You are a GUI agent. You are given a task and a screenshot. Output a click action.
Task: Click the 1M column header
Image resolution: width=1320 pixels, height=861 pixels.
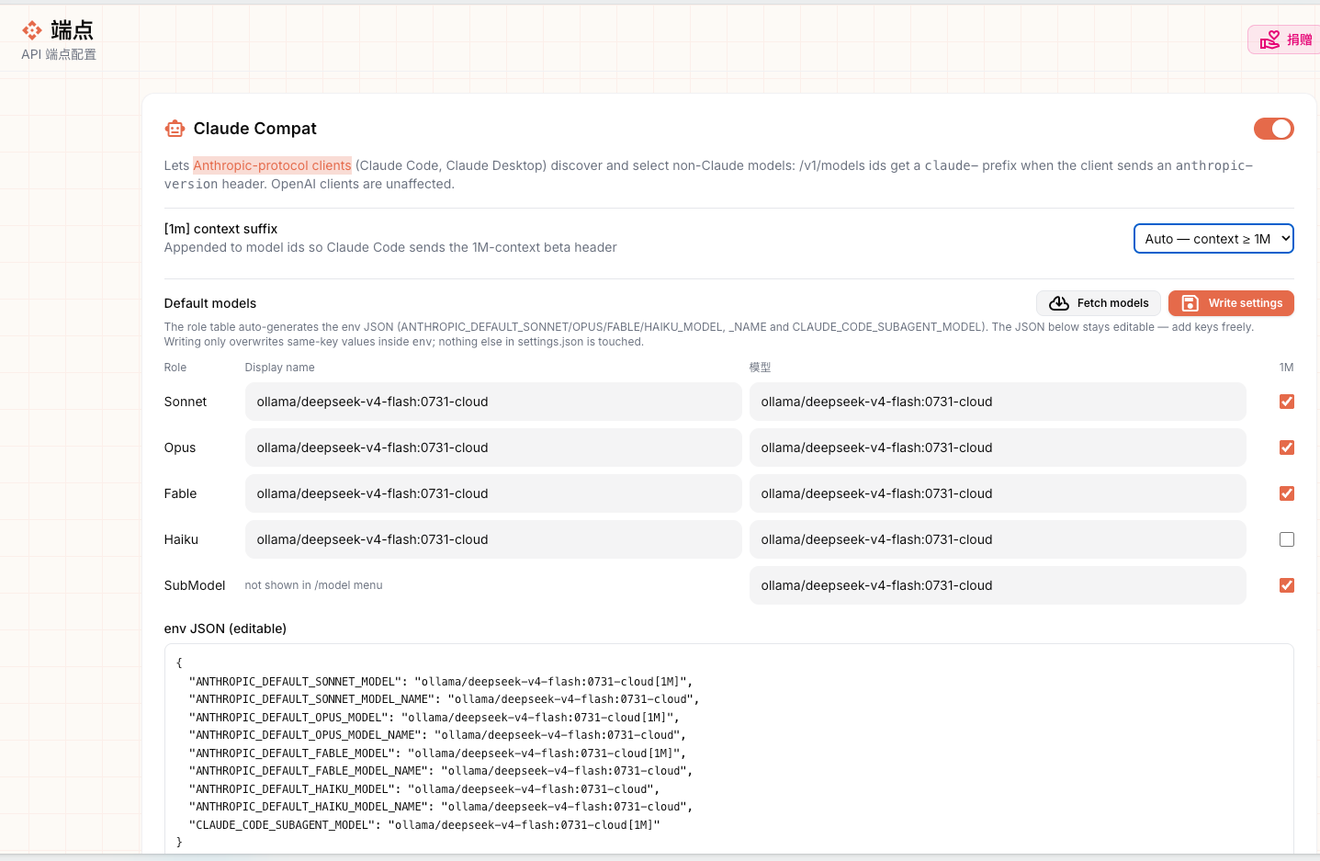pos(1286,368)
